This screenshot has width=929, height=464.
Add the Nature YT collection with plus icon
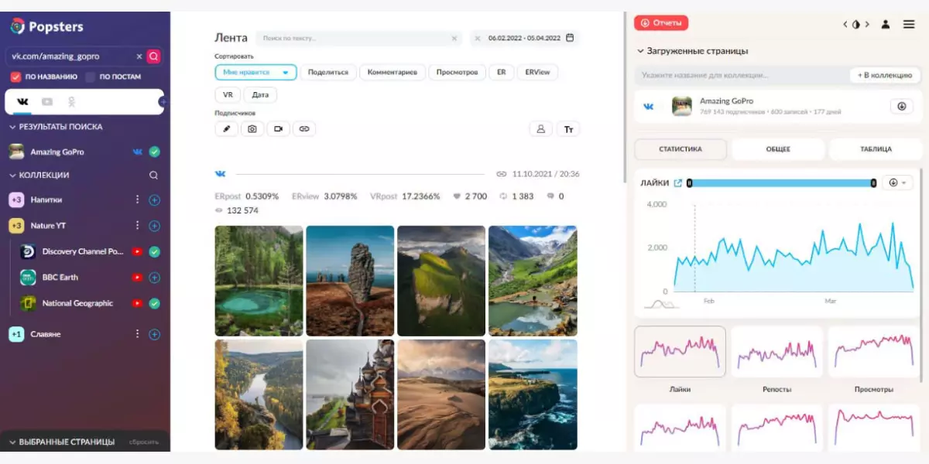[154, 226]
